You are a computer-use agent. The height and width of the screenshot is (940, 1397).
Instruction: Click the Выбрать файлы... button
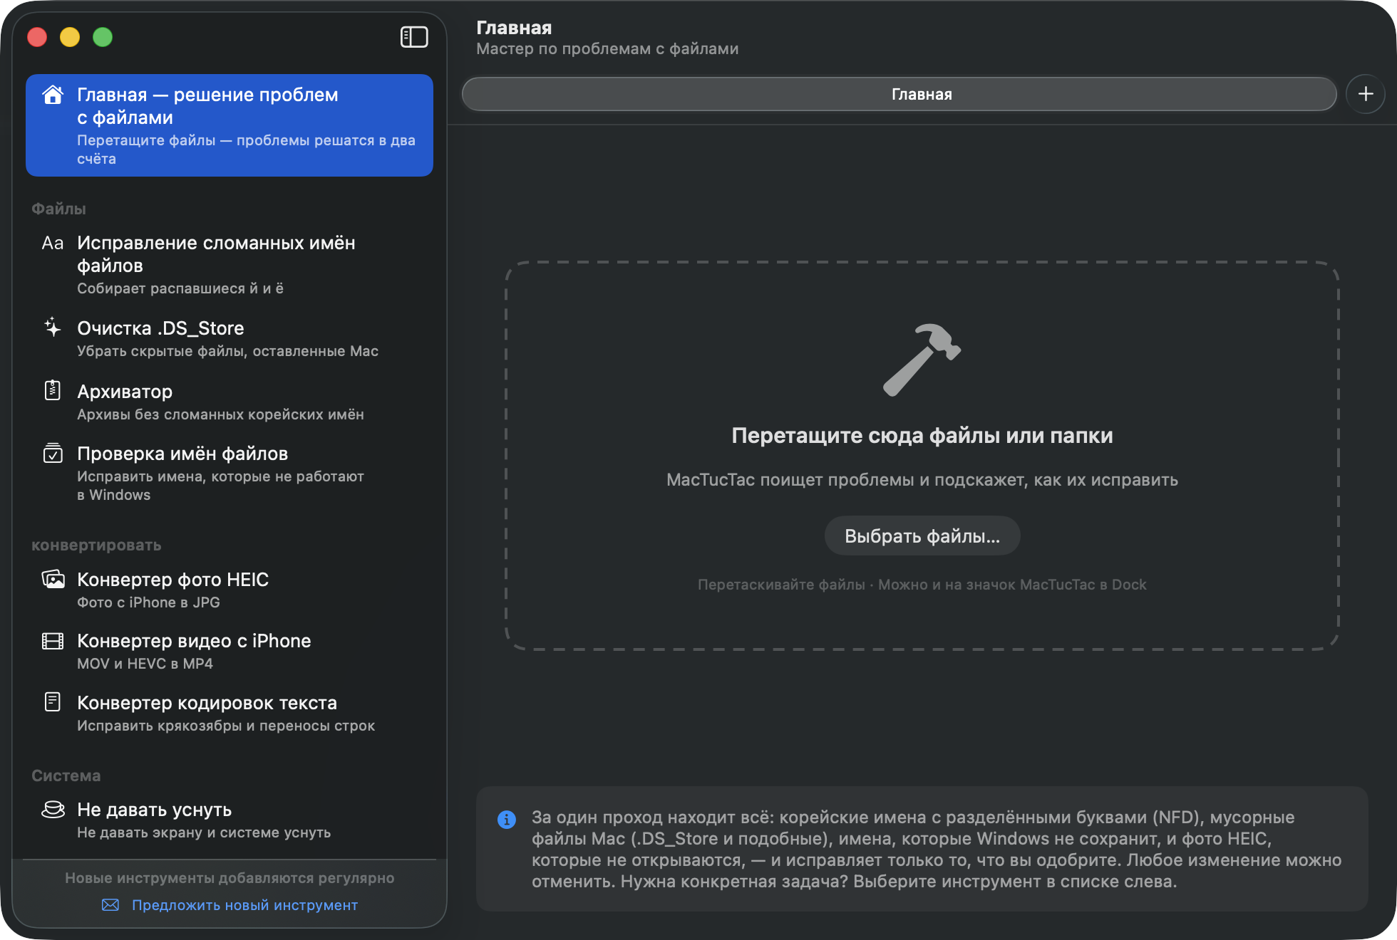click(922, 536)
